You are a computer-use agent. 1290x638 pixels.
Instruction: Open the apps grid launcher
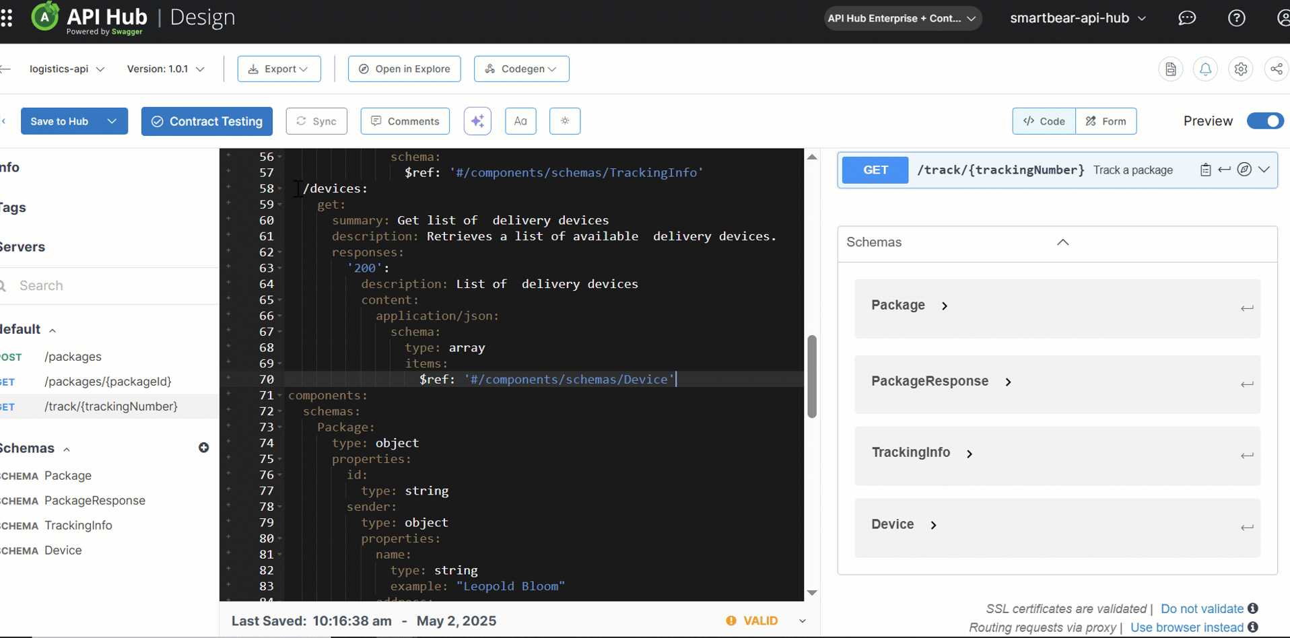7,18
